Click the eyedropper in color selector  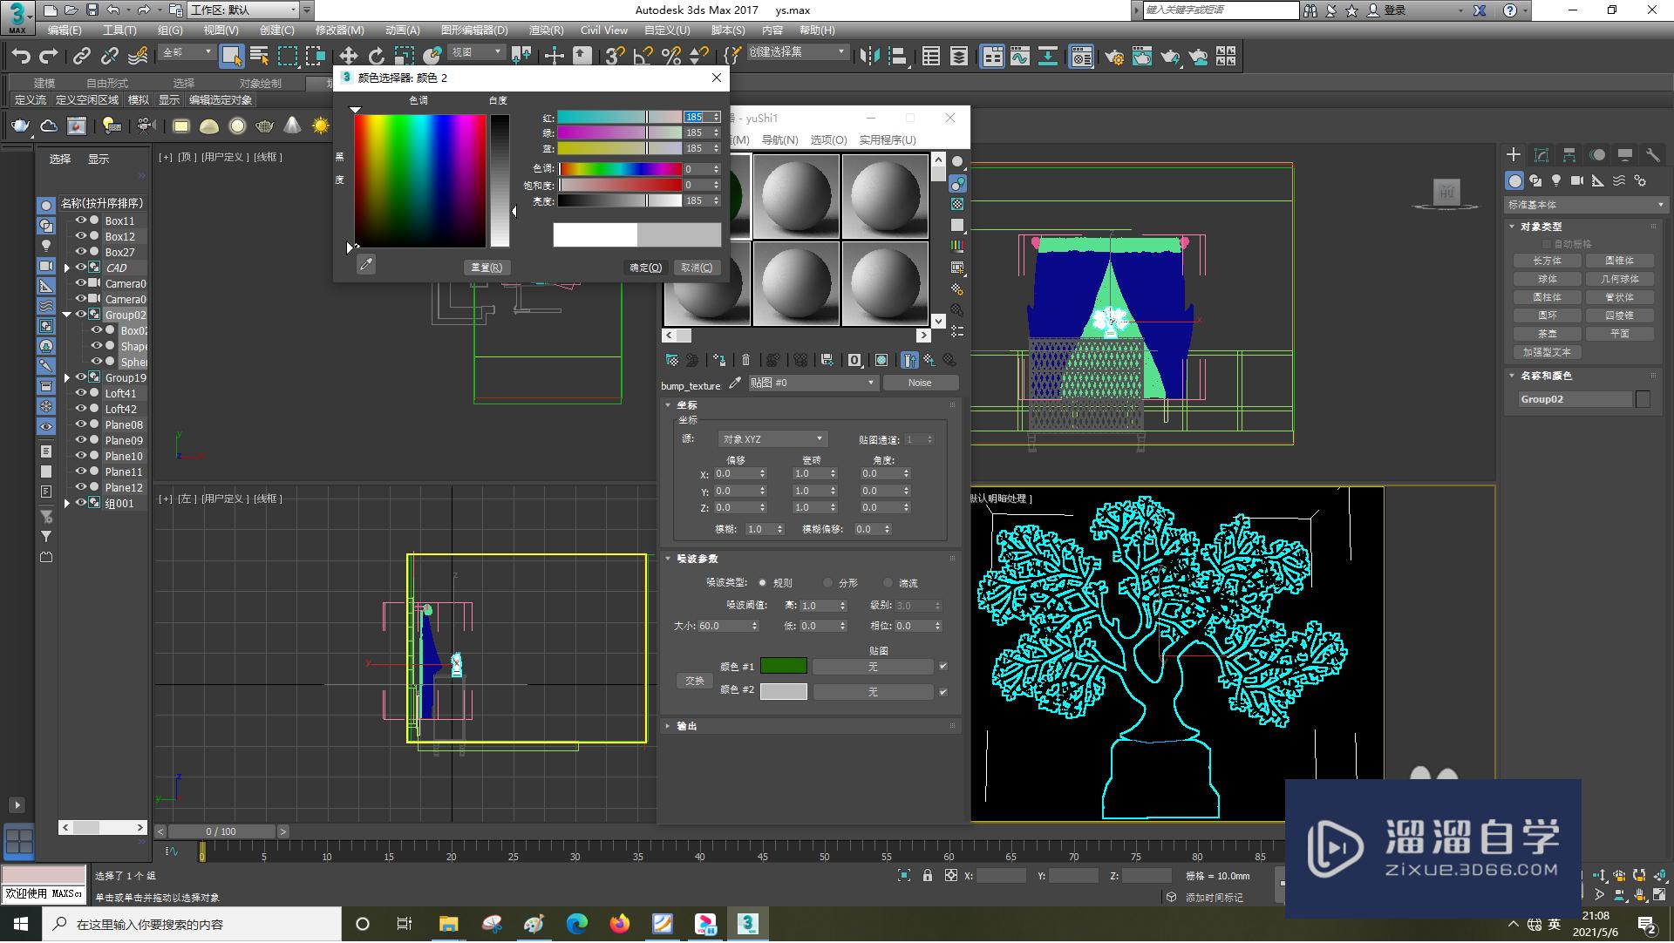pyautogui.click(x=366, y=264)
